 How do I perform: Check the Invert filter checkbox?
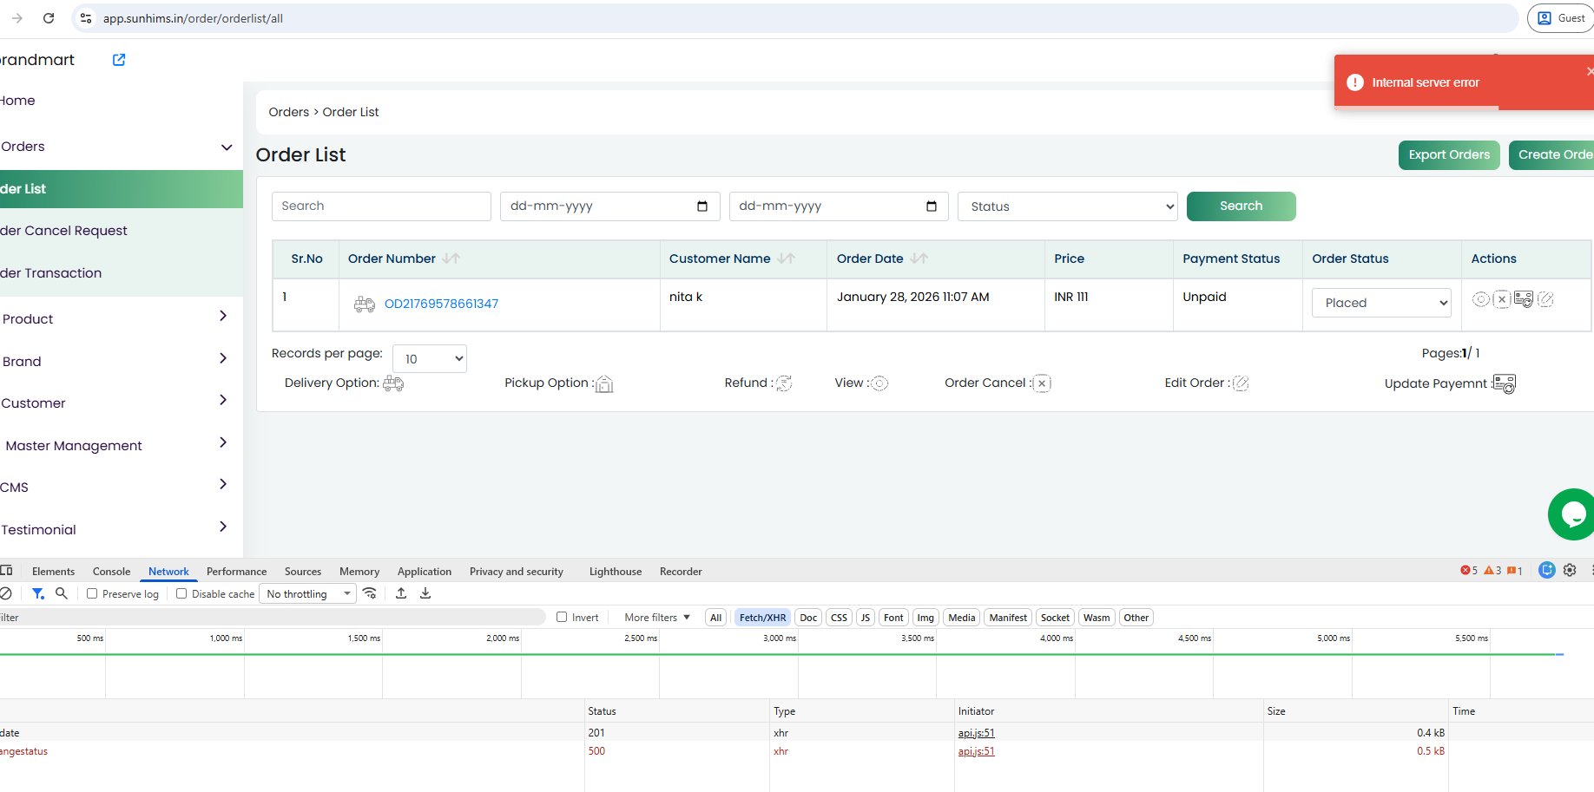pos(562,618)
